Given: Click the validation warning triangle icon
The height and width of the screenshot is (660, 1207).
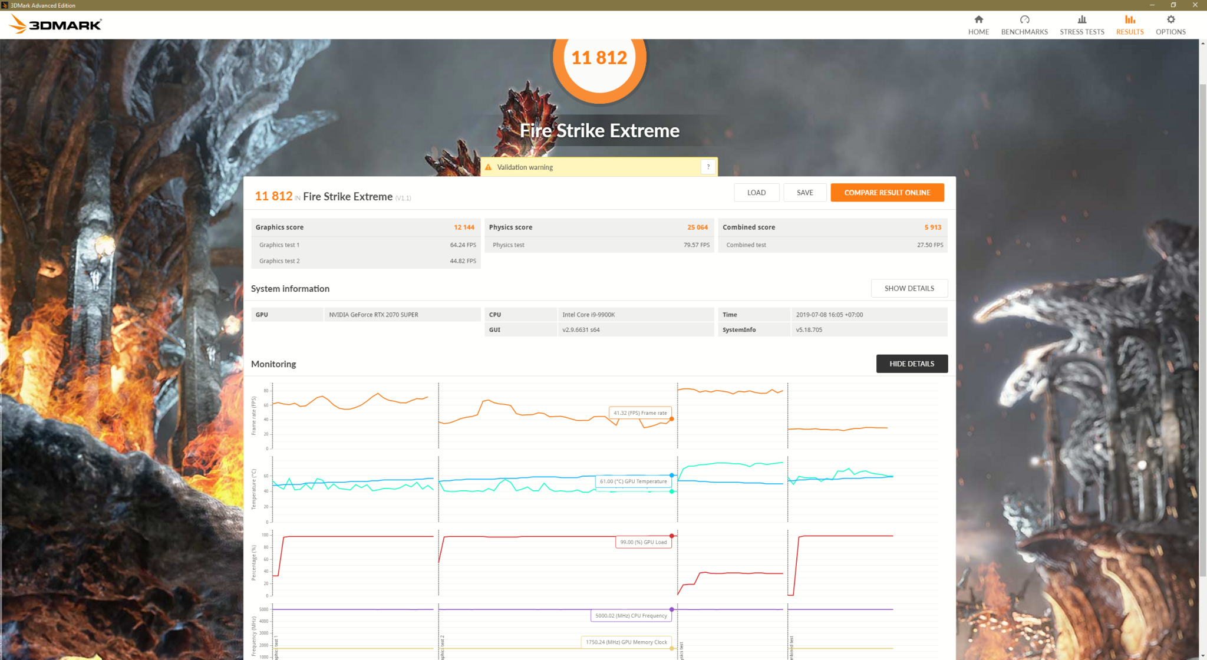Looking at the screenshot, I should [488, 167].
